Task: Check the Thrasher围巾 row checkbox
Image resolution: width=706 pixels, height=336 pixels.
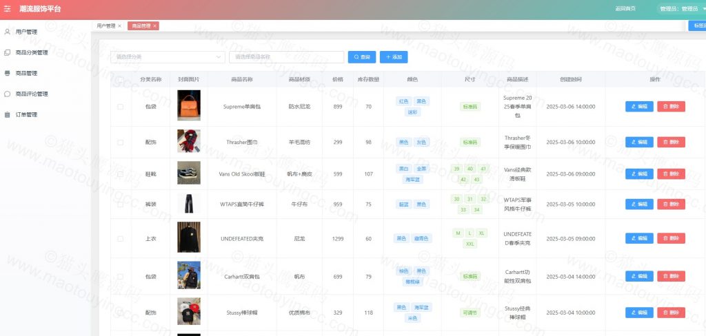Action: point(120,142)
